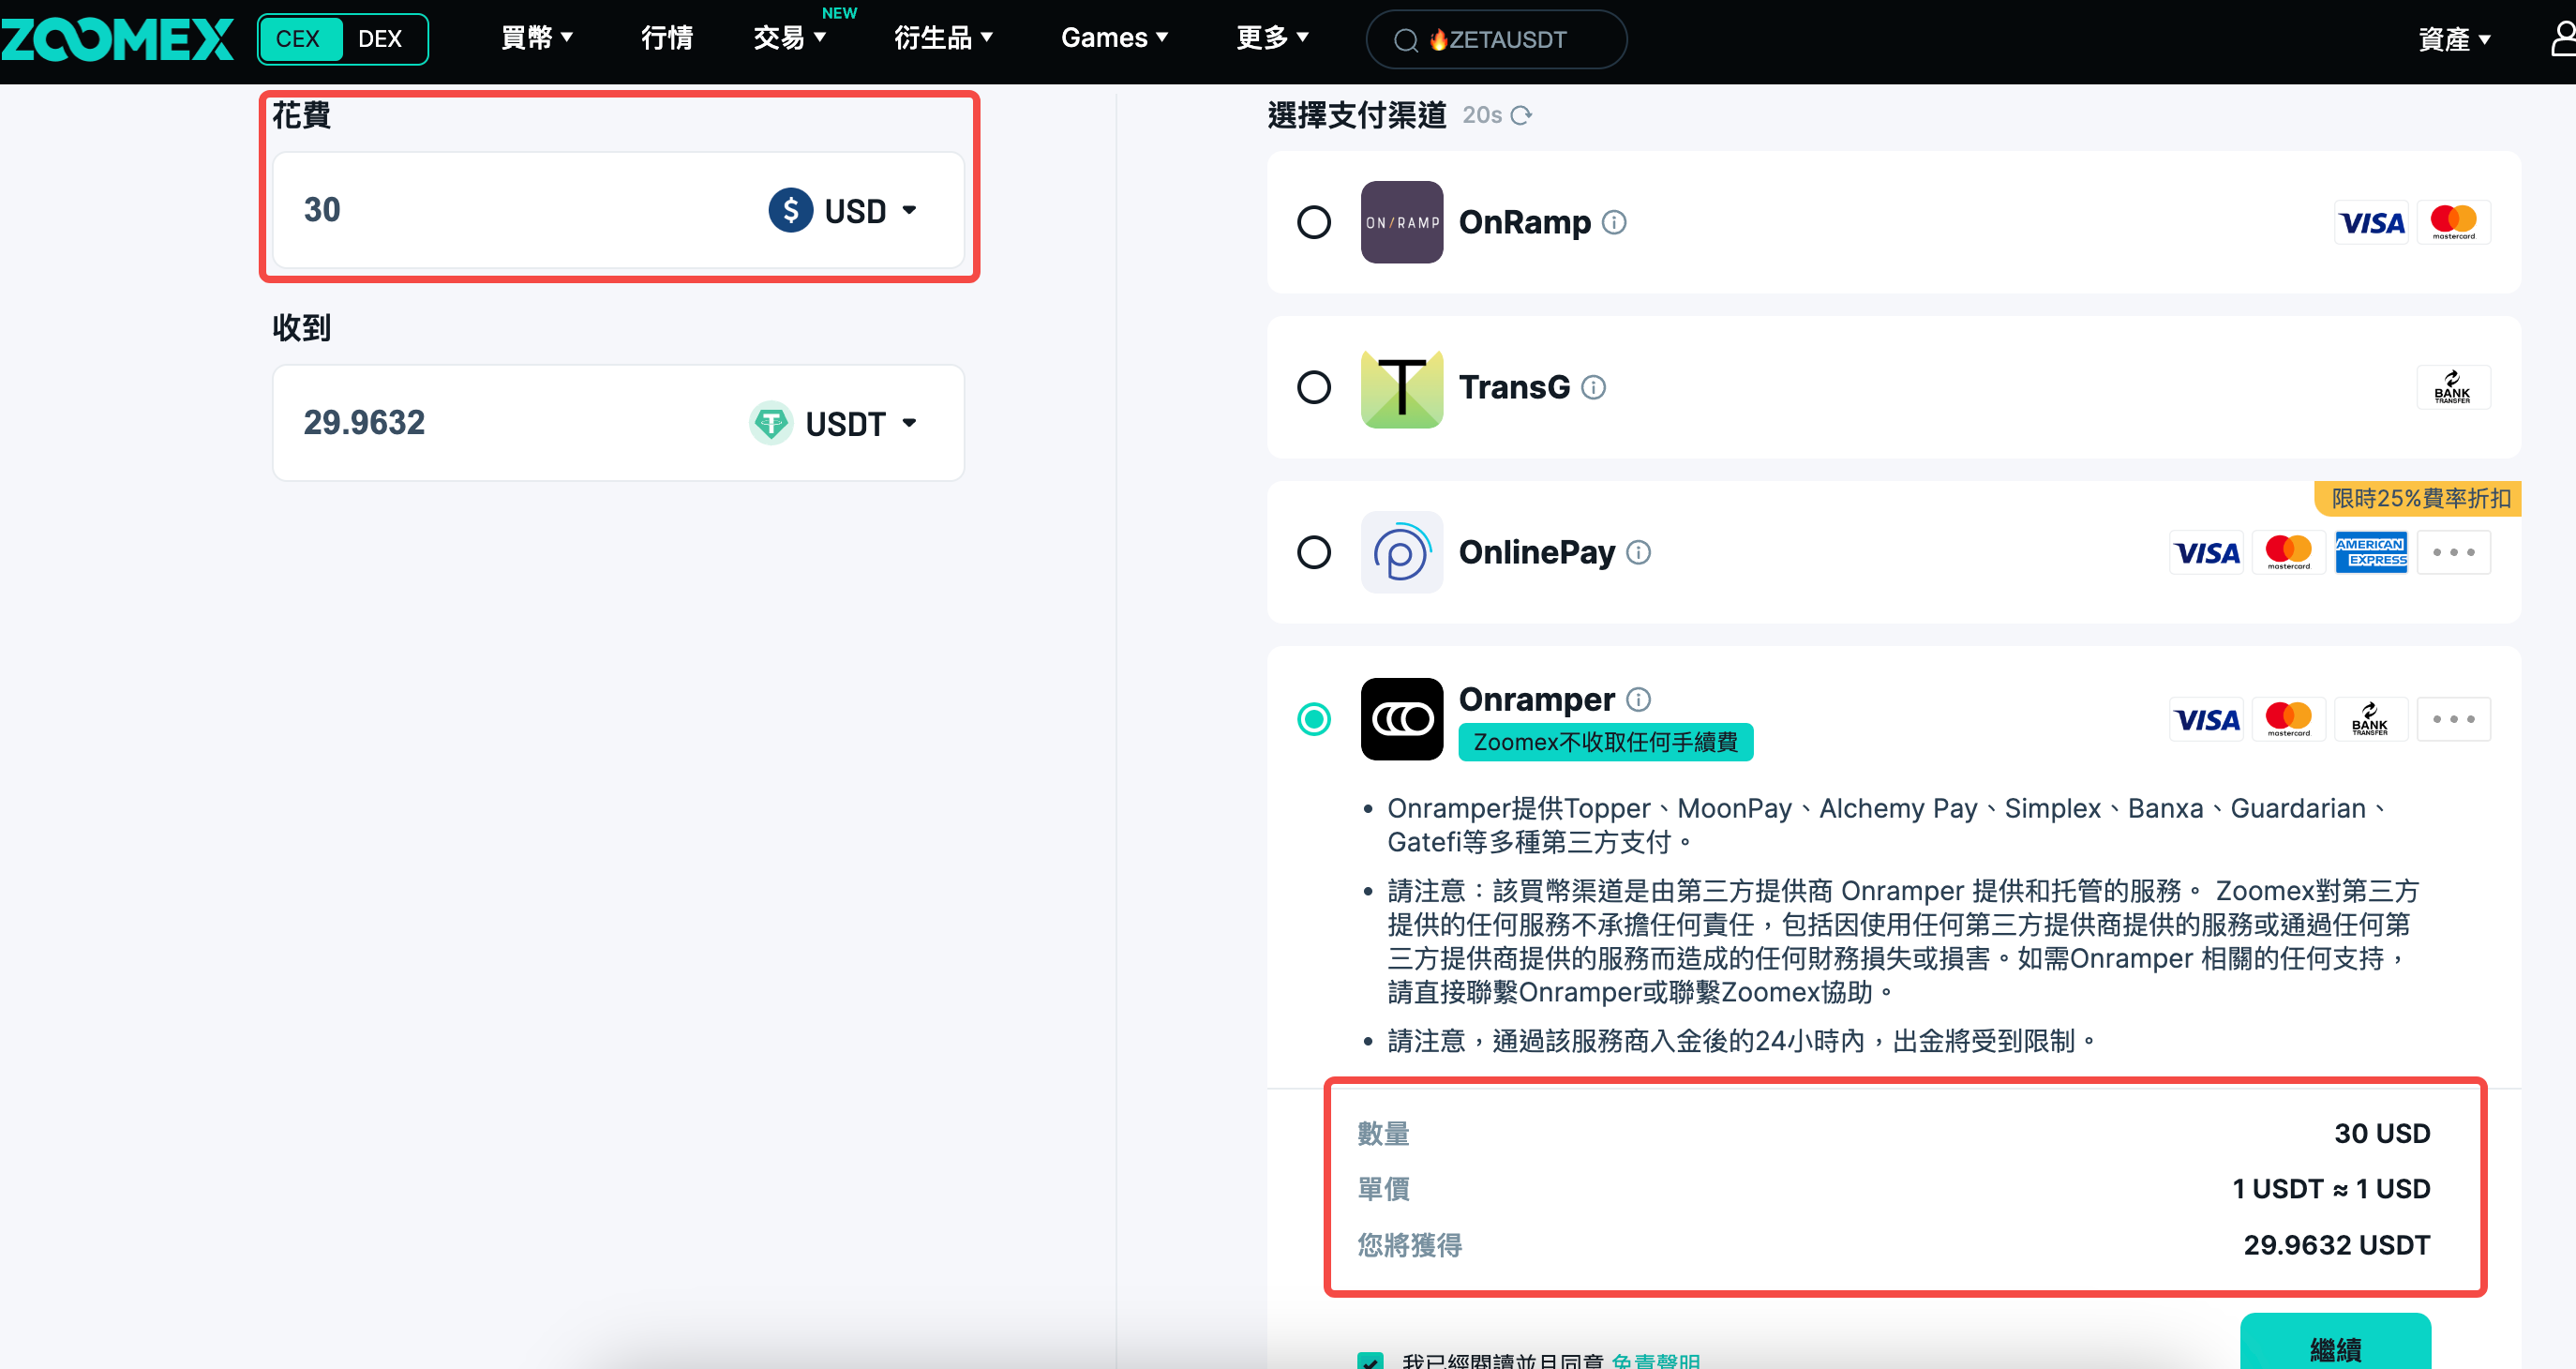Show more Onramper payment methods ellipsis

tap(2453, 719)
